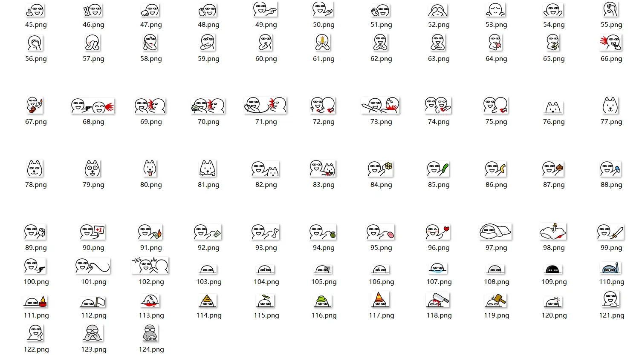This screenshot has width=642, height=355.
Task: Click the sunglasses sticker 123.png
Action: click(x=93, y=334)
